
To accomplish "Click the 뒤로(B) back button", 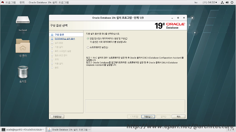I will [134, 116].
